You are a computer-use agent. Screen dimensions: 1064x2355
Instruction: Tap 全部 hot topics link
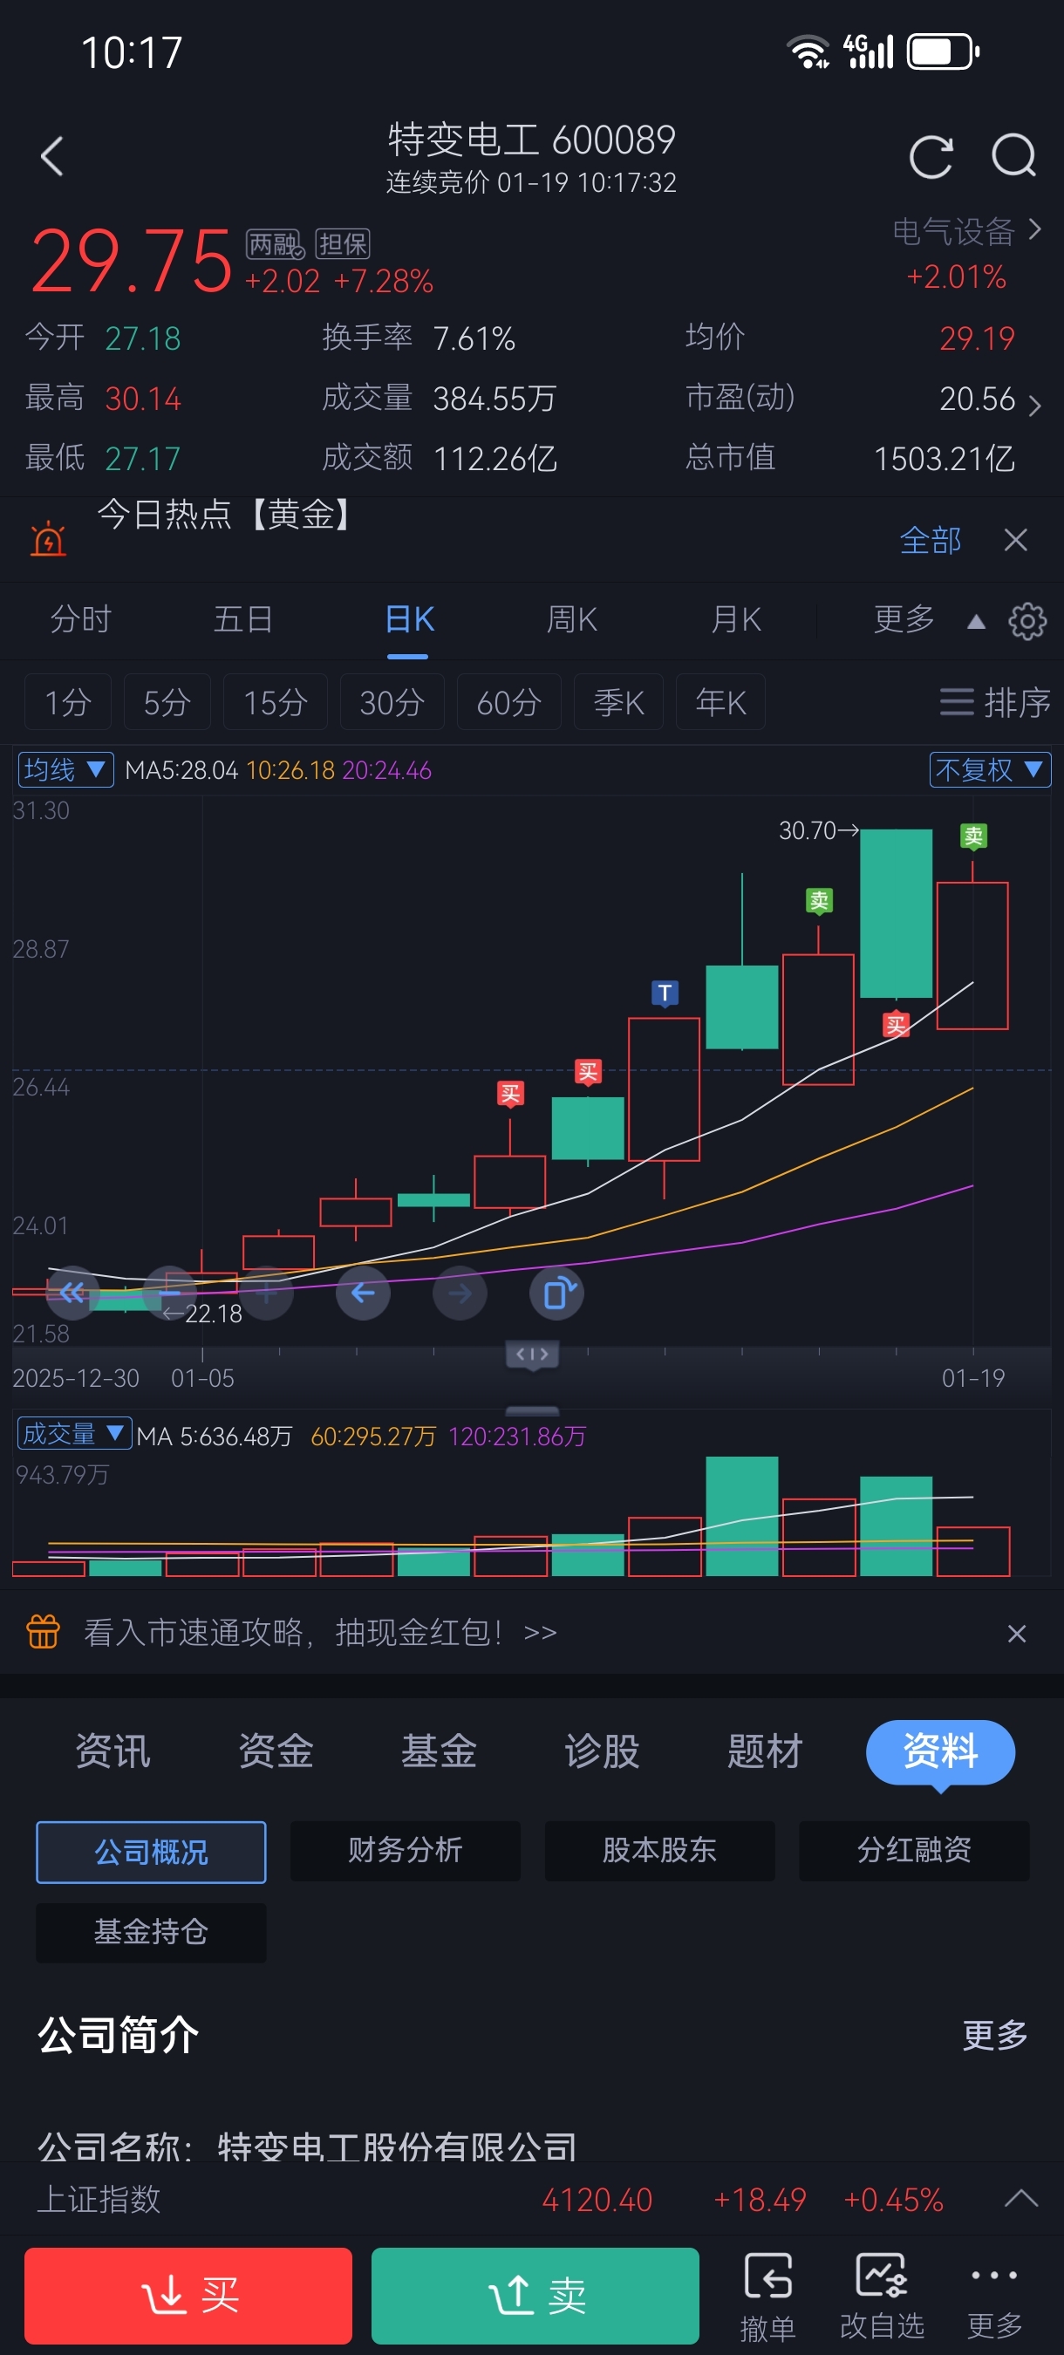(x=931, y=540)
